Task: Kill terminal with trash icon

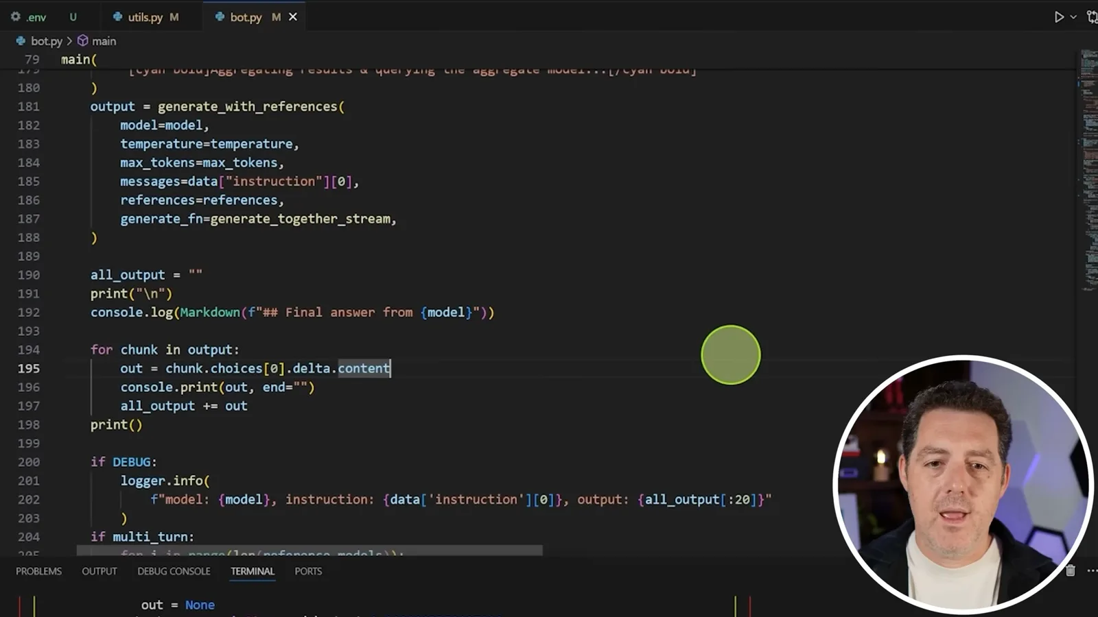Action: tap(1070, 570)
